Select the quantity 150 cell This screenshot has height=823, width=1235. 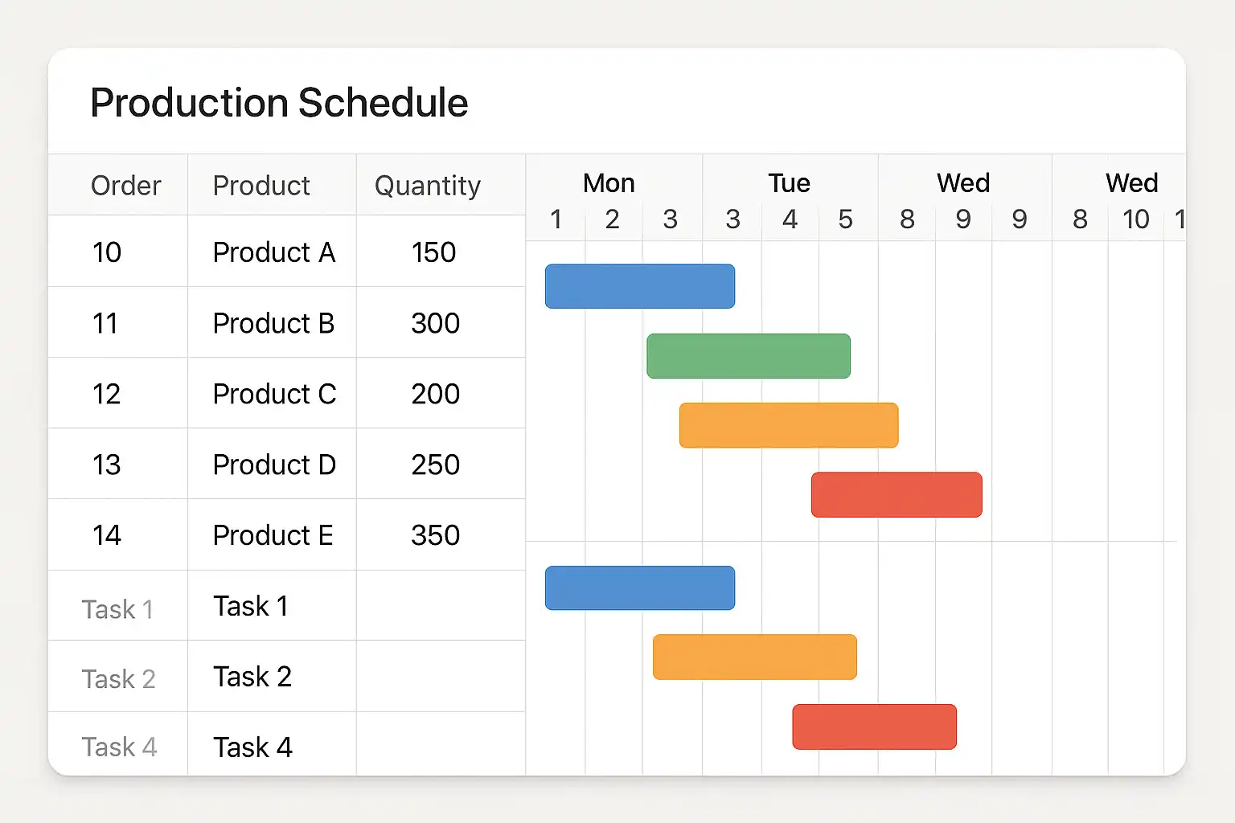coord(433,252)
